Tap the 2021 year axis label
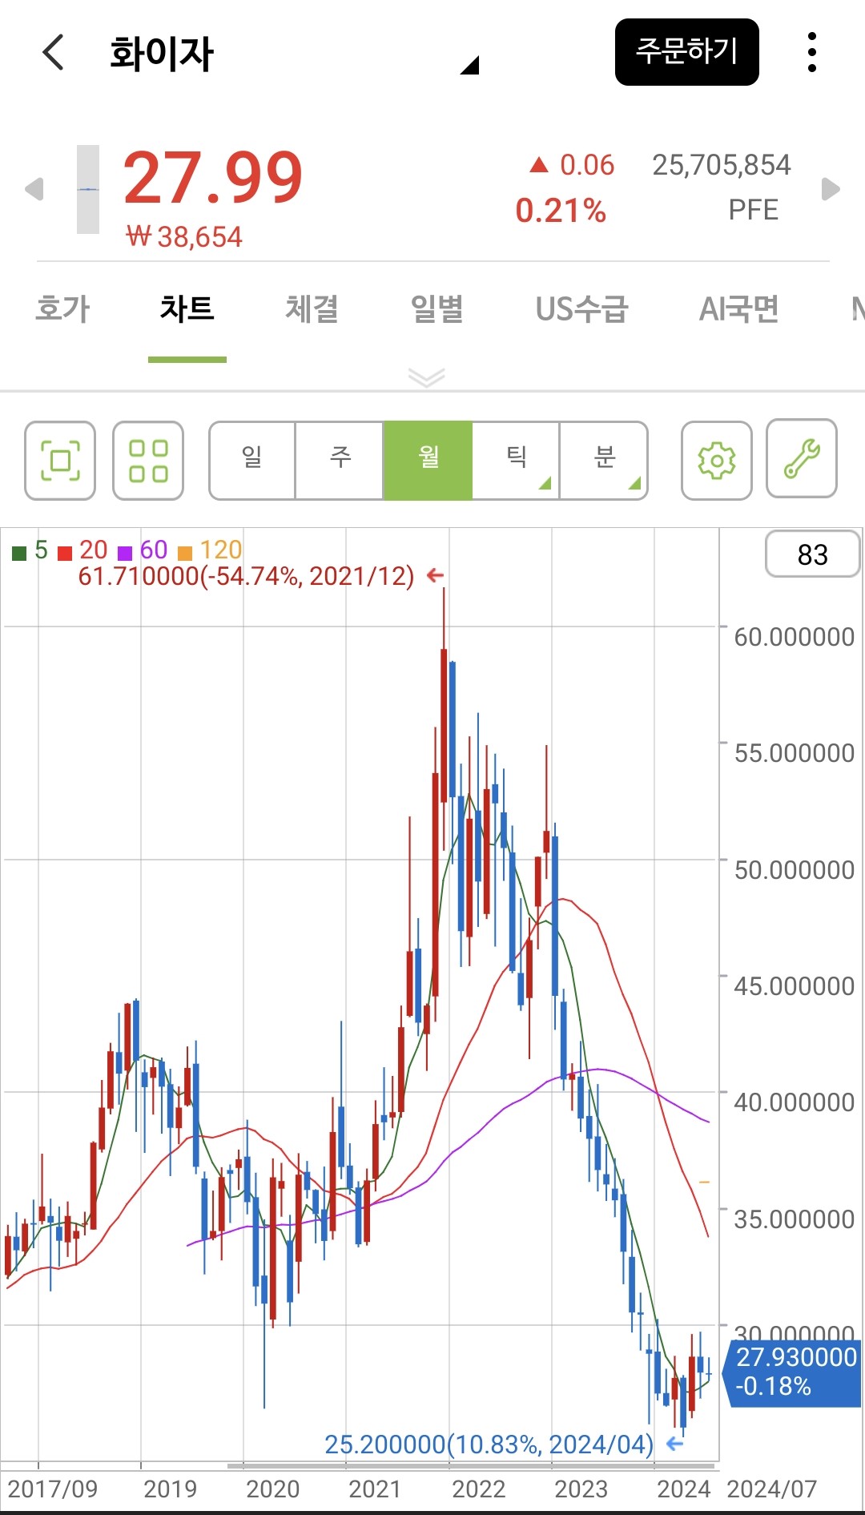Viewport: 865px width, 1515px height. pos(375,1489)
